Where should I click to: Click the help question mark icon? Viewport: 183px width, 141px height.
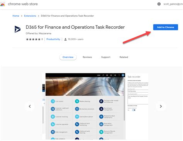coord(119,75)
